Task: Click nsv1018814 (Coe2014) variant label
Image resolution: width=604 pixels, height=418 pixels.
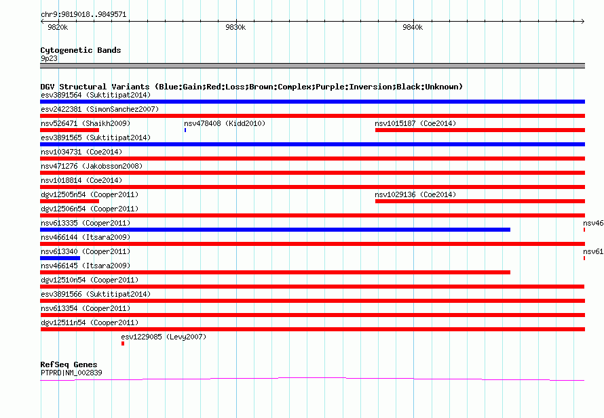Action: pos(81,180)
